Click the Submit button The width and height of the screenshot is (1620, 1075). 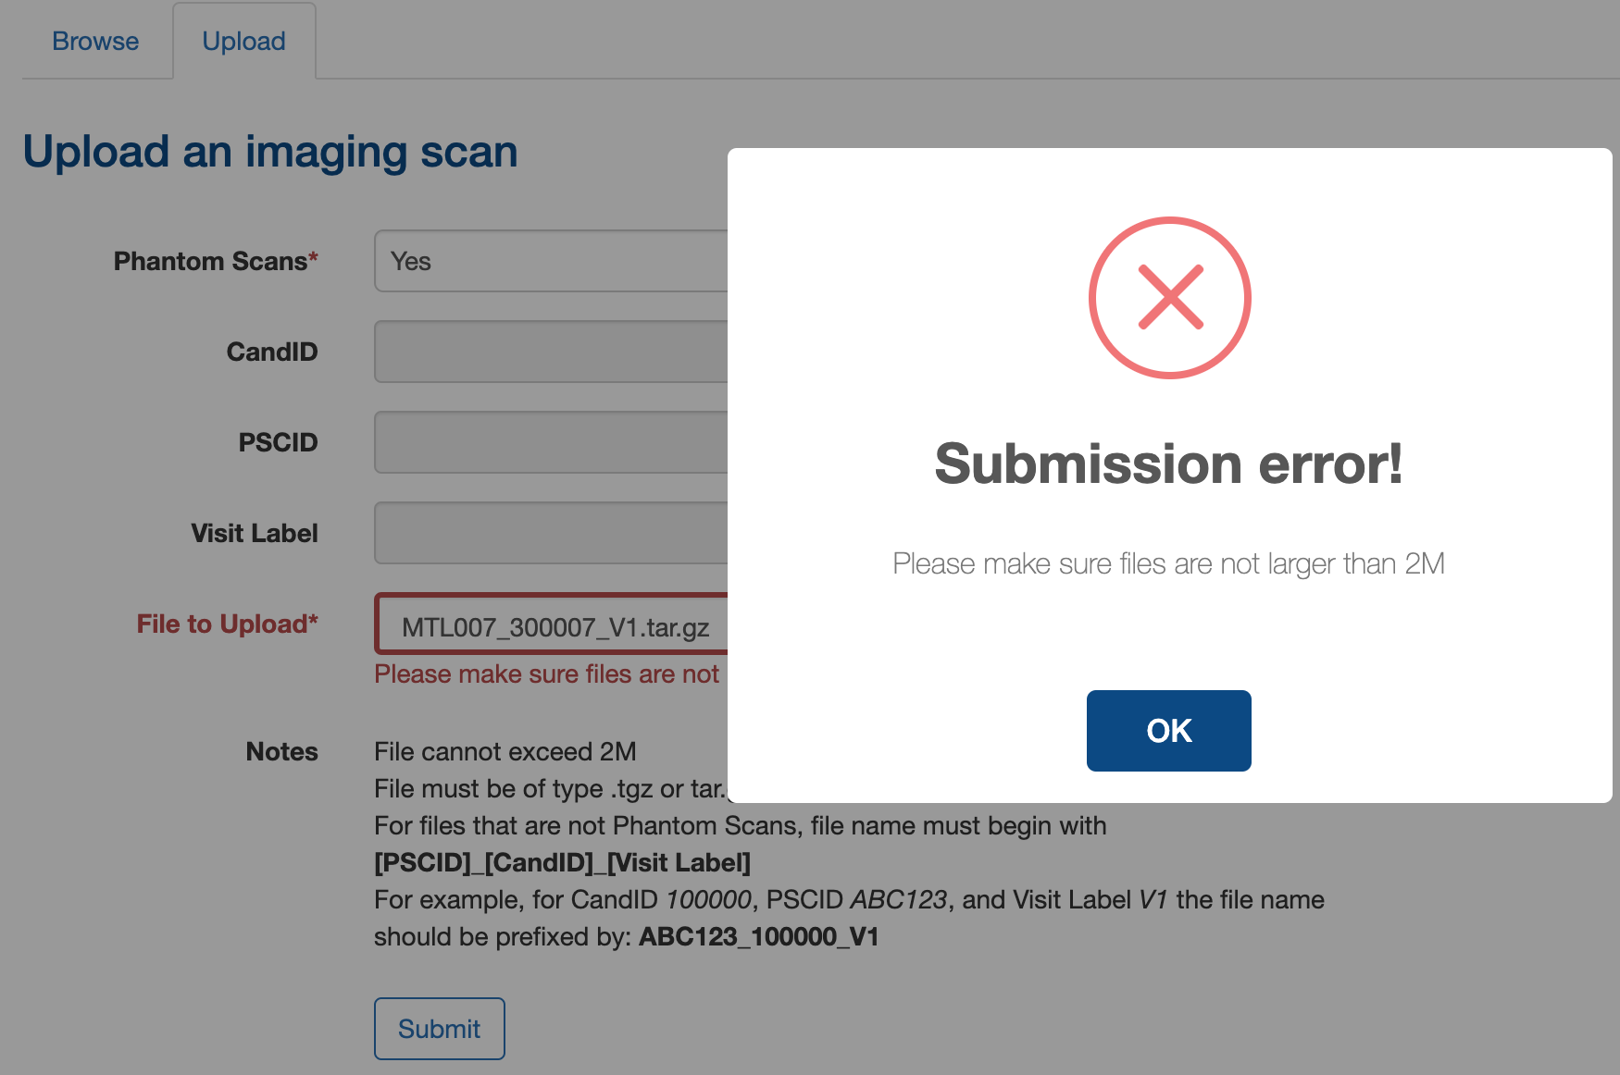[440, 1029]
